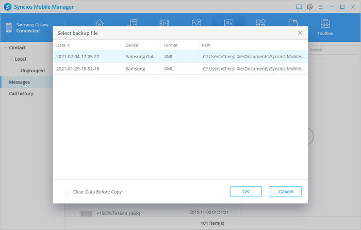Click the Syncios logo icon

tap(8, 7)
